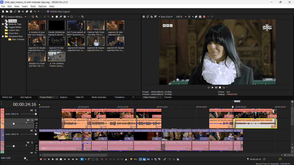Click VEGAS Hub Logout

[x=58, y=11]
